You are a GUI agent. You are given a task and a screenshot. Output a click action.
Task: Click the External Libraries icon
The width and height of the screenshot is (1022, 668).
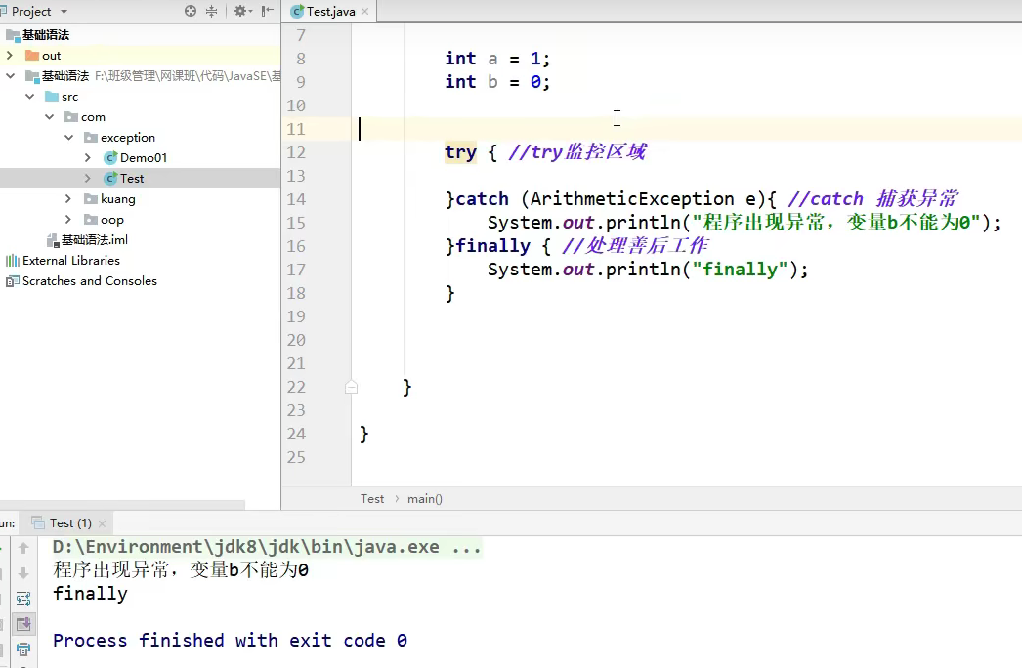13,261
